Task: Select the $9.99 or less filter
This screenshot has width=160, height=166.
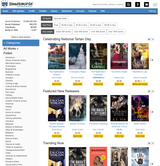Action: pos(110,25)
